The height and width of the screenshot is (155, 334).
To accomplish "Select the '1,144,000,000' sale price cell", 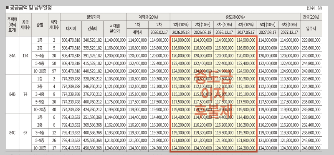I will click(115, 117).
